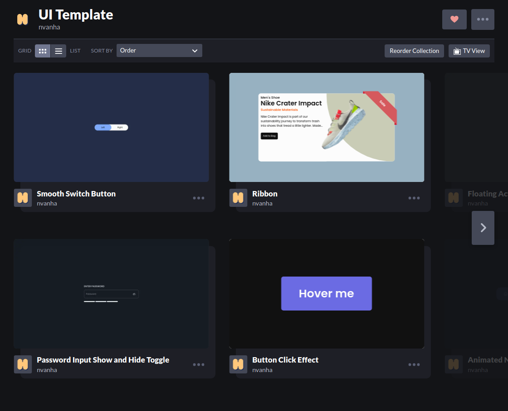Click nvanha avatar beside Smooth Switch Button
This screenshot has height=411, width=508.
23,197
